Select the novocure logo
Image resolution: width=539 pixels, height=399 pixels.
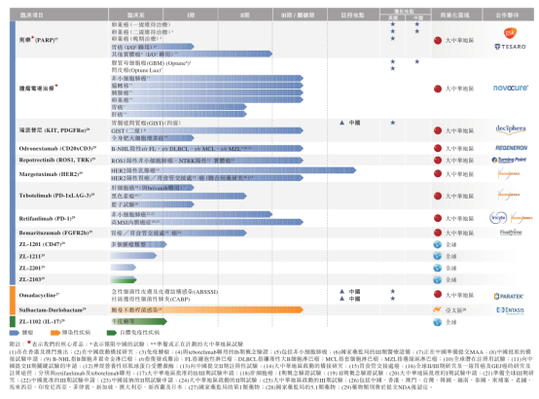[x=511, y=88]
